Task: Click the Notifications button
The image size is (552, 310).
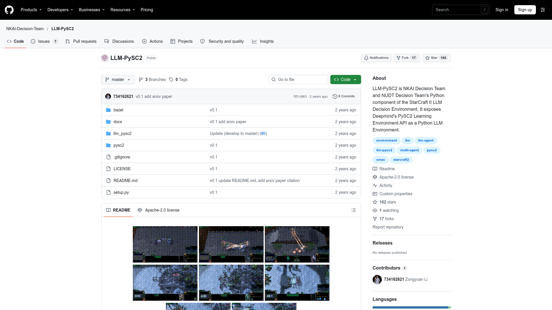Action: point(376,58)
